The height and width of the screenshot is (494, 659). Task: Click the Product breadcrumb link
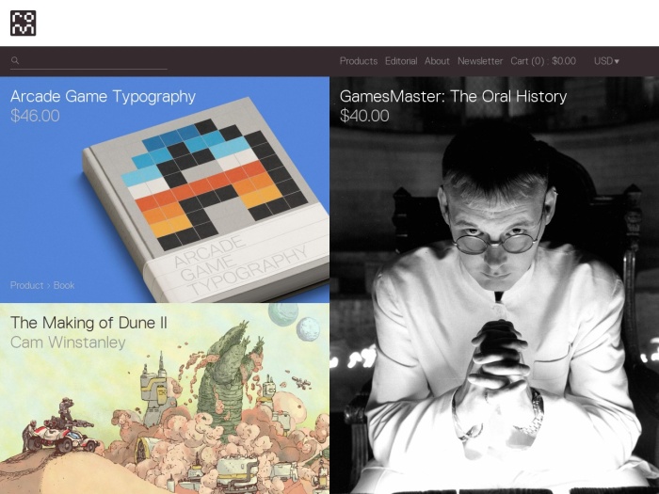(27, 285)
